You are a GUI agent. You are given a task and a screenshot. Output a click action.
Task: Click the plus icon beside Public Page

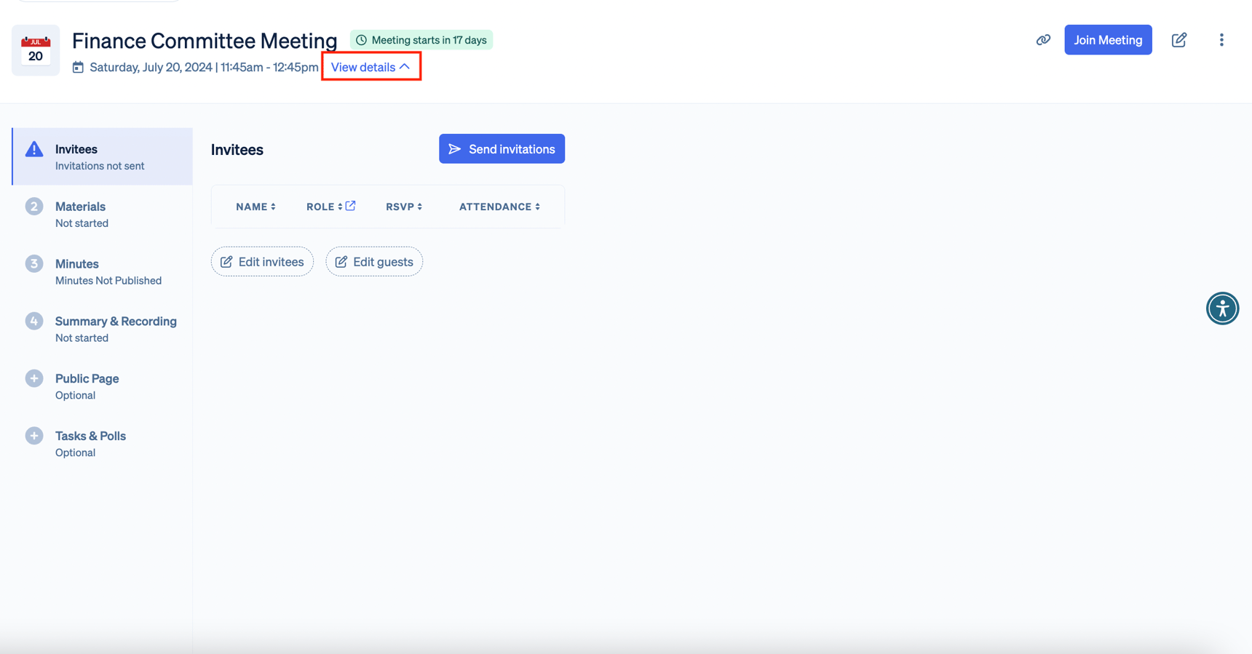[34, 378]
